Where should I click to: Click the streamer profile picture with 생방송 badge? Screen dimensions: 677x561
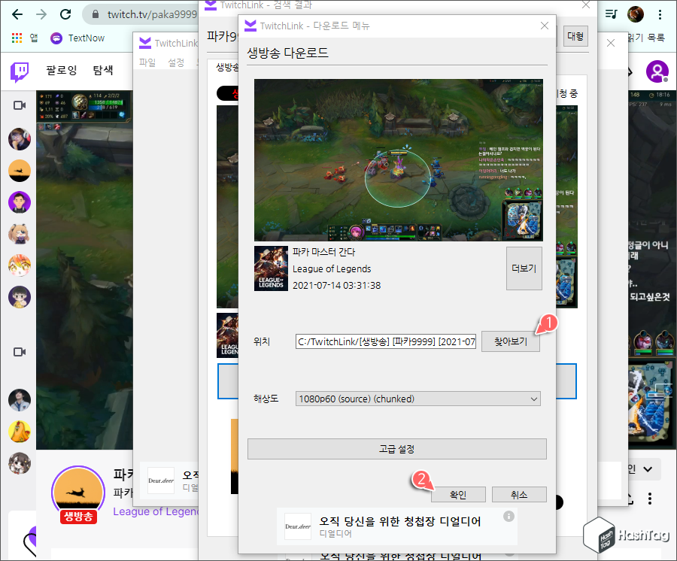(x=78, y=493)
